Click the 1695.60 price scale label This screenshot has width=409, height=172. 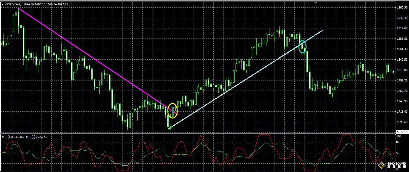pos(401,122)
